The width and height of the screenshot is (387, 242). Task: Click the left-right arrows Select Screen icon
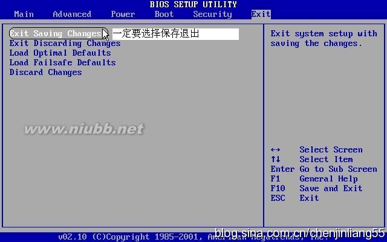[x=276, y=150]
